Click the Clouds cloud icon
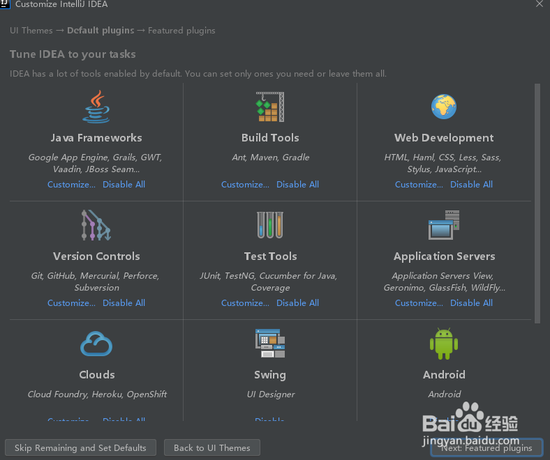Image resolution: width=550 pixels, height=460 pixels. [96, 344]
